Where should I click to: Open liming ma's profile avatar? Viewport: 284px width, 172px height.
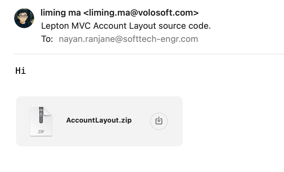click(x=24, y=18)
